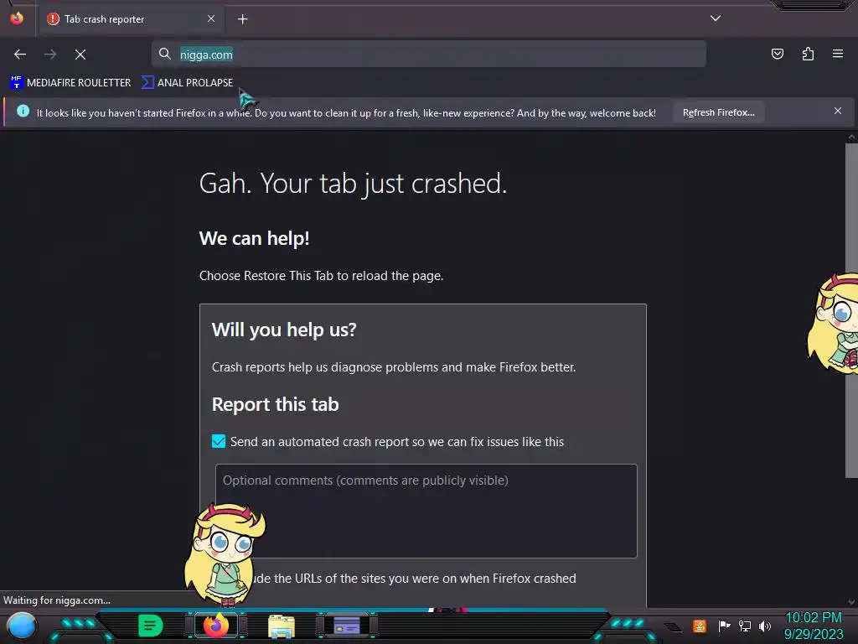This screenshot has width=858, height=644.
Task: Open the green chat app on taskbar
Action: pyautogui.click(x=151, y=626)
